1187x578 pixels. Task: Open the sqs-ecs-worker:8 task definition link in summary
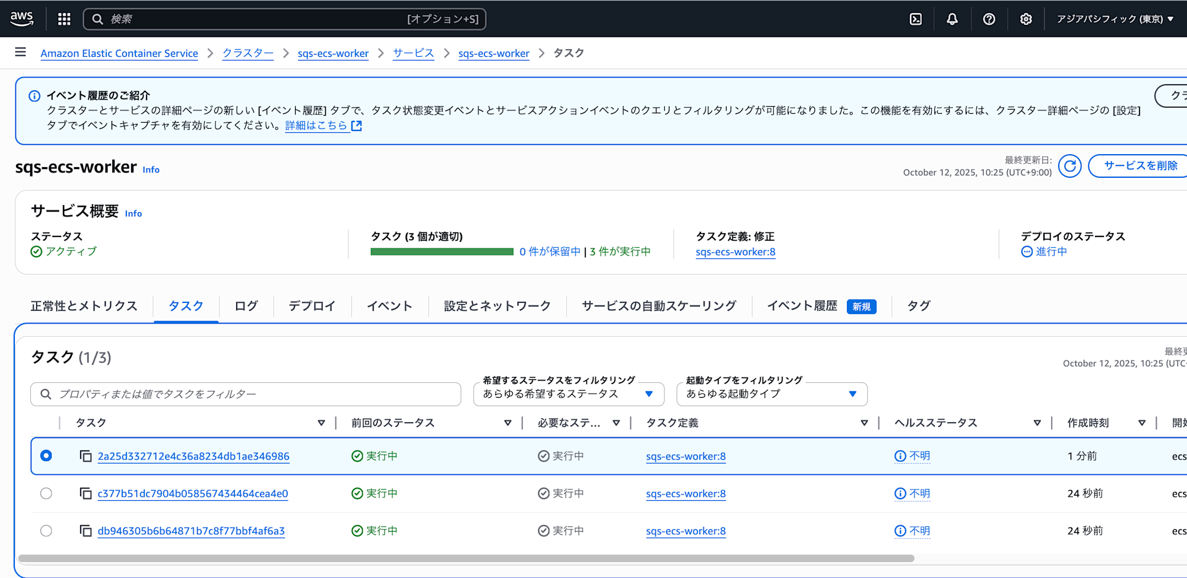[x=735, y=252]
